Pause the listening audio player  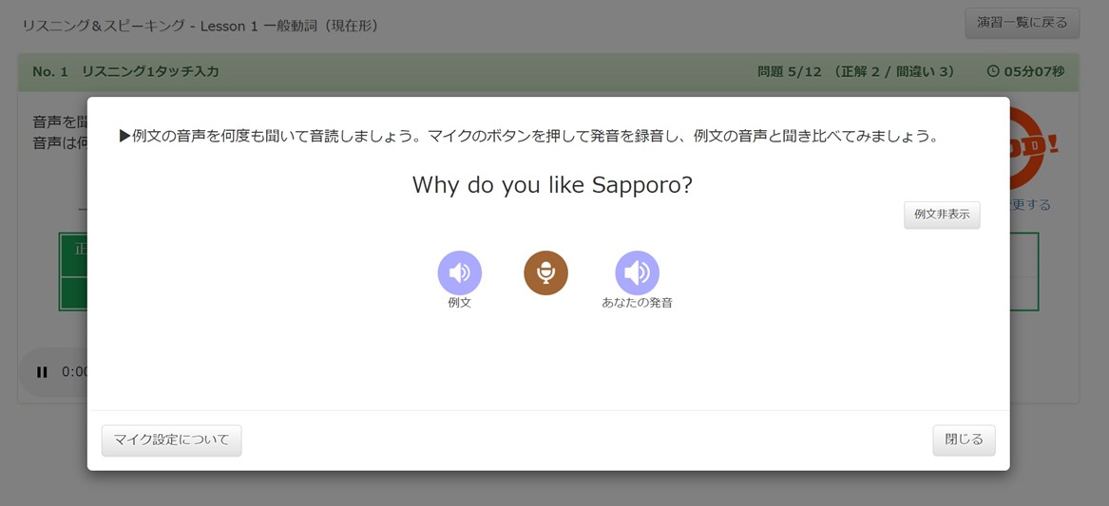[x=42, y=372]
